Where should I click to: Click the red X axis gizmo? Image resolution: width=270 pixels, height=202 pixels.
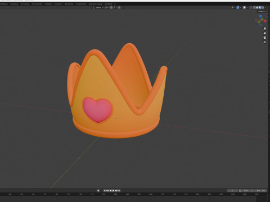[265, 21]
